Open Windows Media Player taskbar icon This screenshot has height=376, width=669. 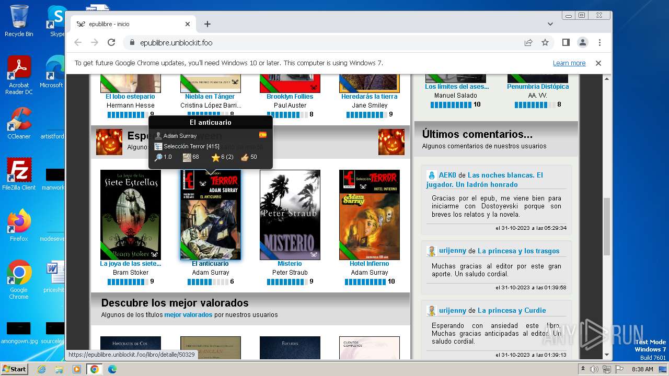(77, 369)
